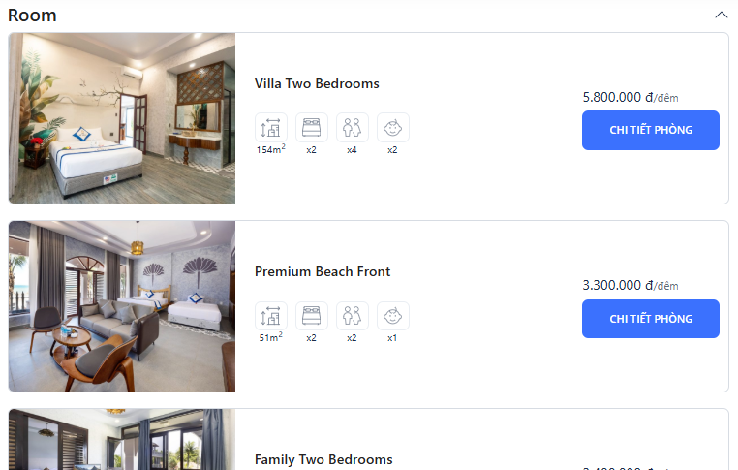Click adults icon for Villa Two Bedrooms

[x=353, y=128]
